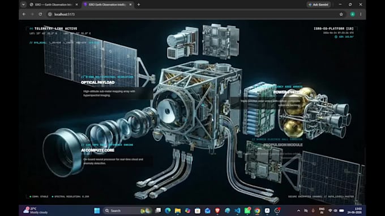Open the Windows Start menu
The width and height of the screenshot is (385, 216).
point(97,210)
